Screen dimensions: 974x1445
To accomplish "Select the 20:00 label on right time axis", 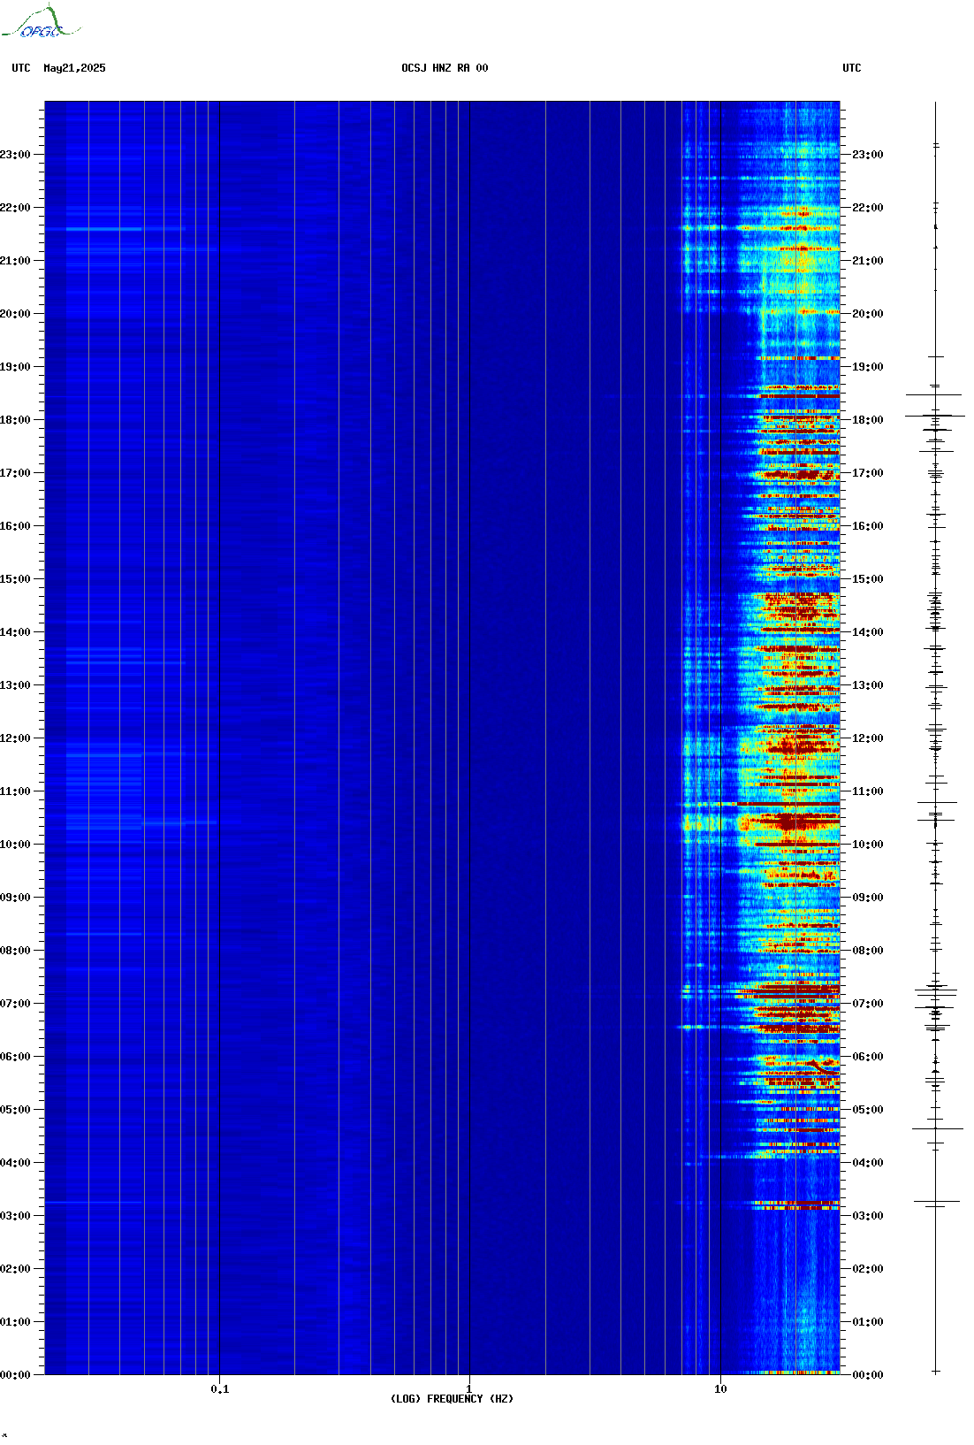I will point(868,314).
